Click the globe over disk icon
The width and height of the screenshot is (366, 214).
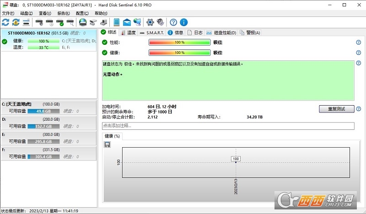(83, 22)
